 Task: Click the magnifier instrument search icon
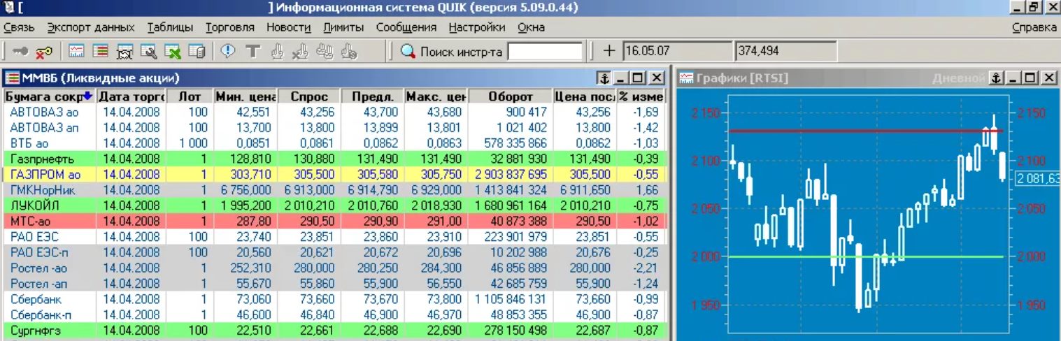(407, 51)
